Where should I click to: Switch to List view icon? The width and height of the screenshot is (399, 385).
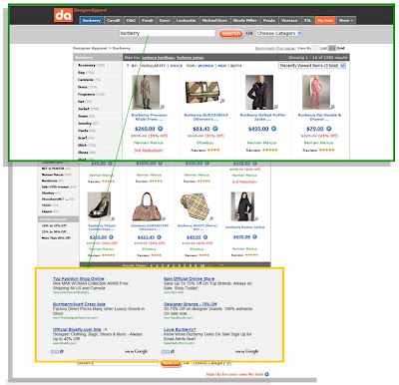coord(316,48)
